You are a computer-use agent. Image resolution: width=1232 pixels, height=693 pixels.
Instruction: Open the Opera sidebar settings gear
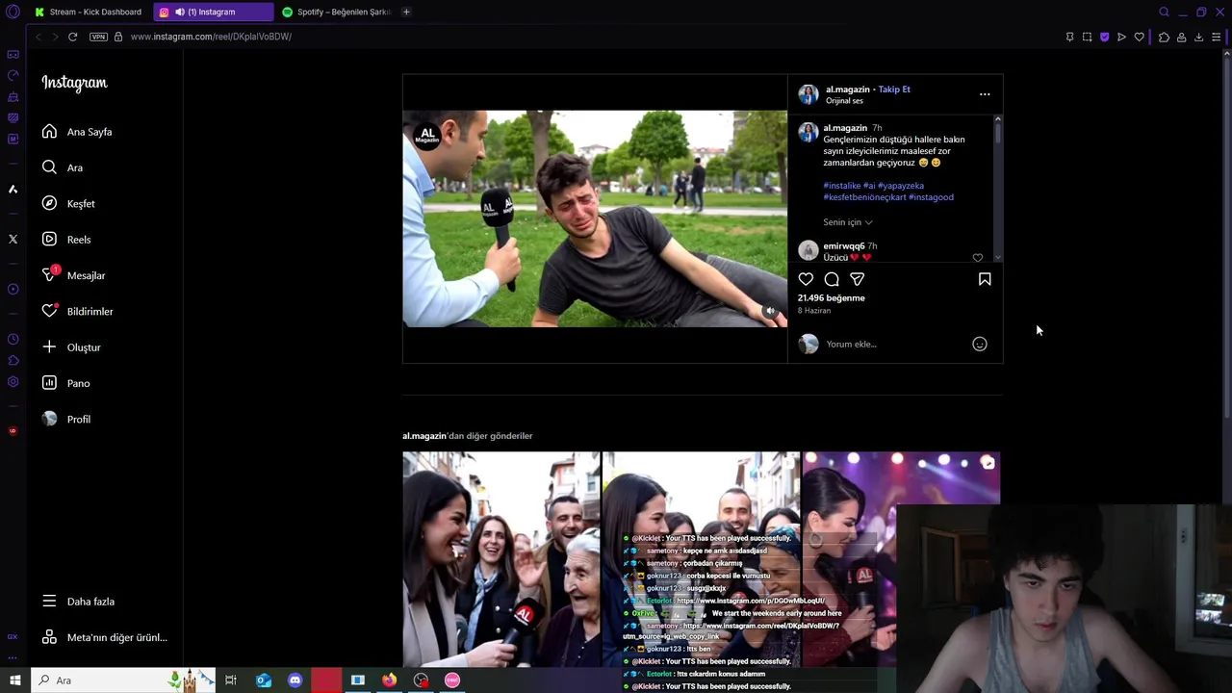pos(13,382)
